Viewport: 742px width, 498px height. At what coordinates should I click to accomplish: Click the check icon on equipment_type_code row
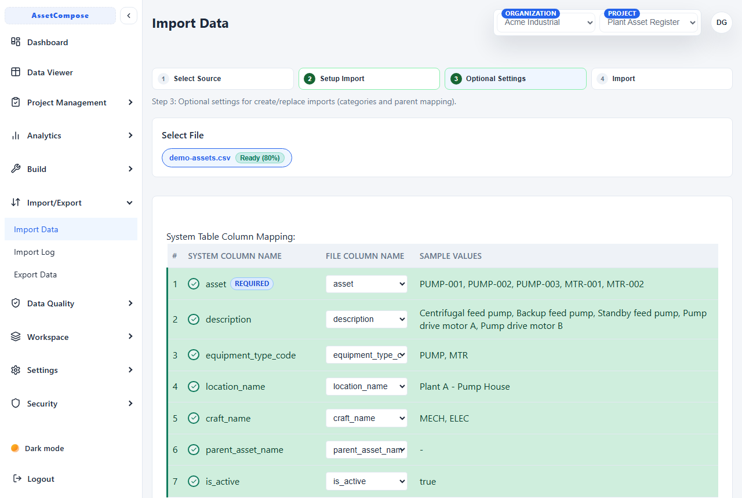coord(194,355)
